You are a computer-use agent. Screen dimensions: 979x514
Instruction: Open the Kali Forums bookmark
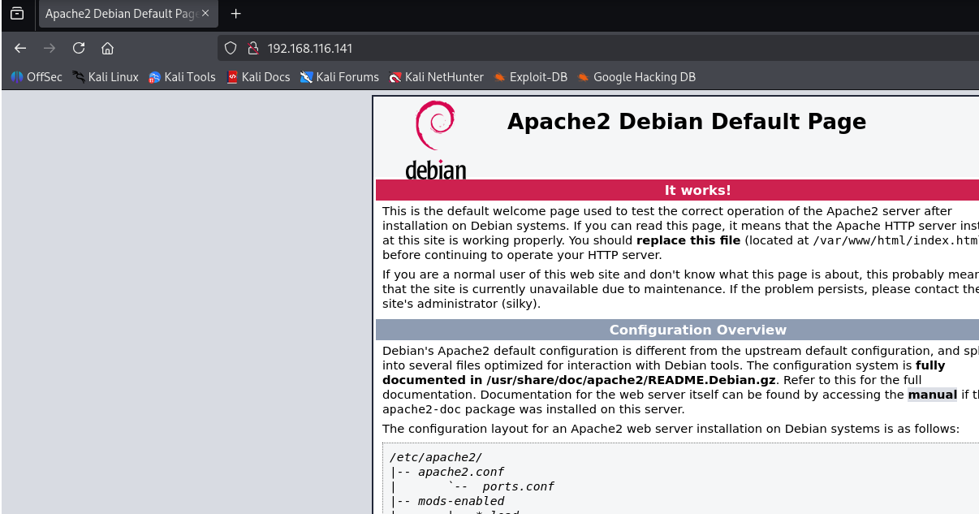[x=339, y=77]
